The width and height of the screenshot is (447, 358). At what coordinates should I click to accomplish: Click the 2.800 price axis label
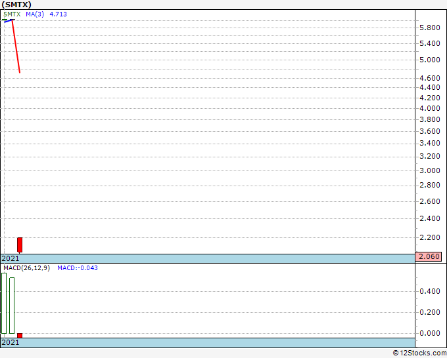point(430,185)
